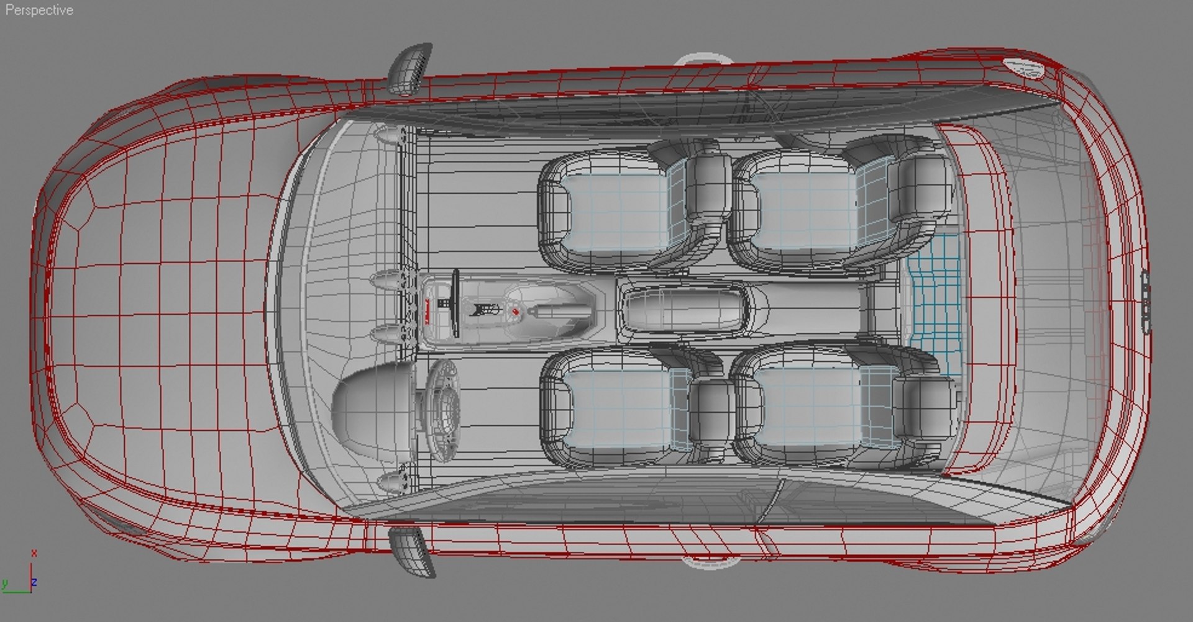
Task: Select the steering wheel in the model
Action: pos(444,411)
